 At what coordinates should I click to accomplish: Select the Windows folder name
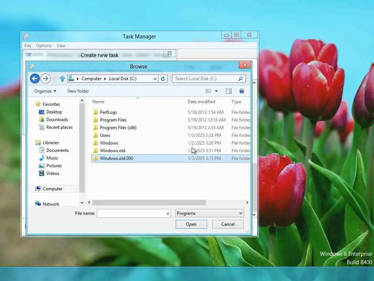point(109,143)
